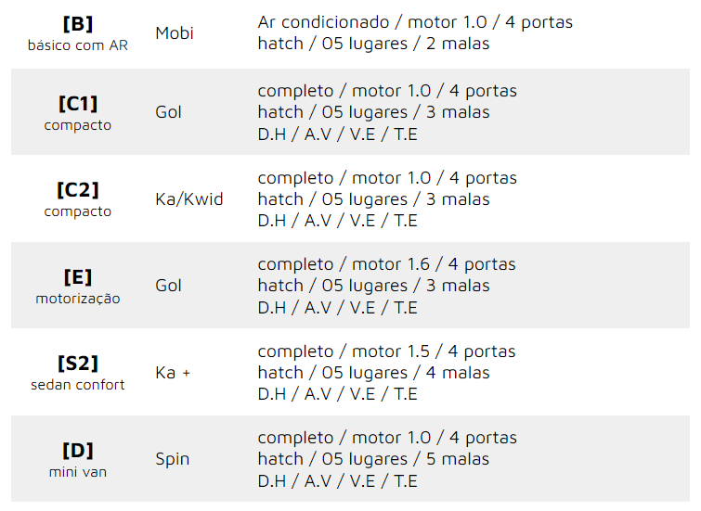Viewport: 701px width, 511px height.
Task: Select the [C1] category heading
Action: pyautogui.click(x=78, y=103)
